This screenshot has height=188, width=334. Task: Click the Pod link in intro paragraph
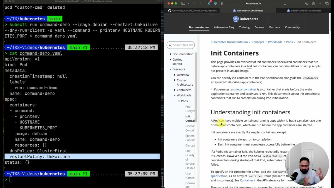click(x=249, y=66)
